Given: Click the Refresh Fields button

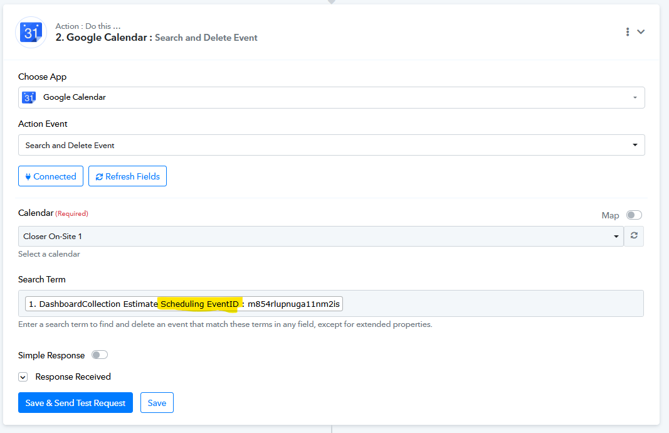Looking at the screenshot, I should point(127,176).
